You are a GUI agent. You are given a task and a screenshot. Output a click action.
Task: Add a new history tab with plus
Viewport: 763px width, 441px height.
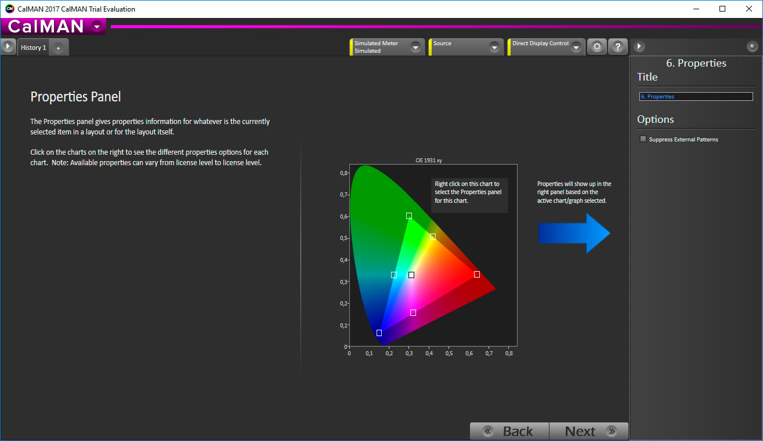(x=58, y=48)
